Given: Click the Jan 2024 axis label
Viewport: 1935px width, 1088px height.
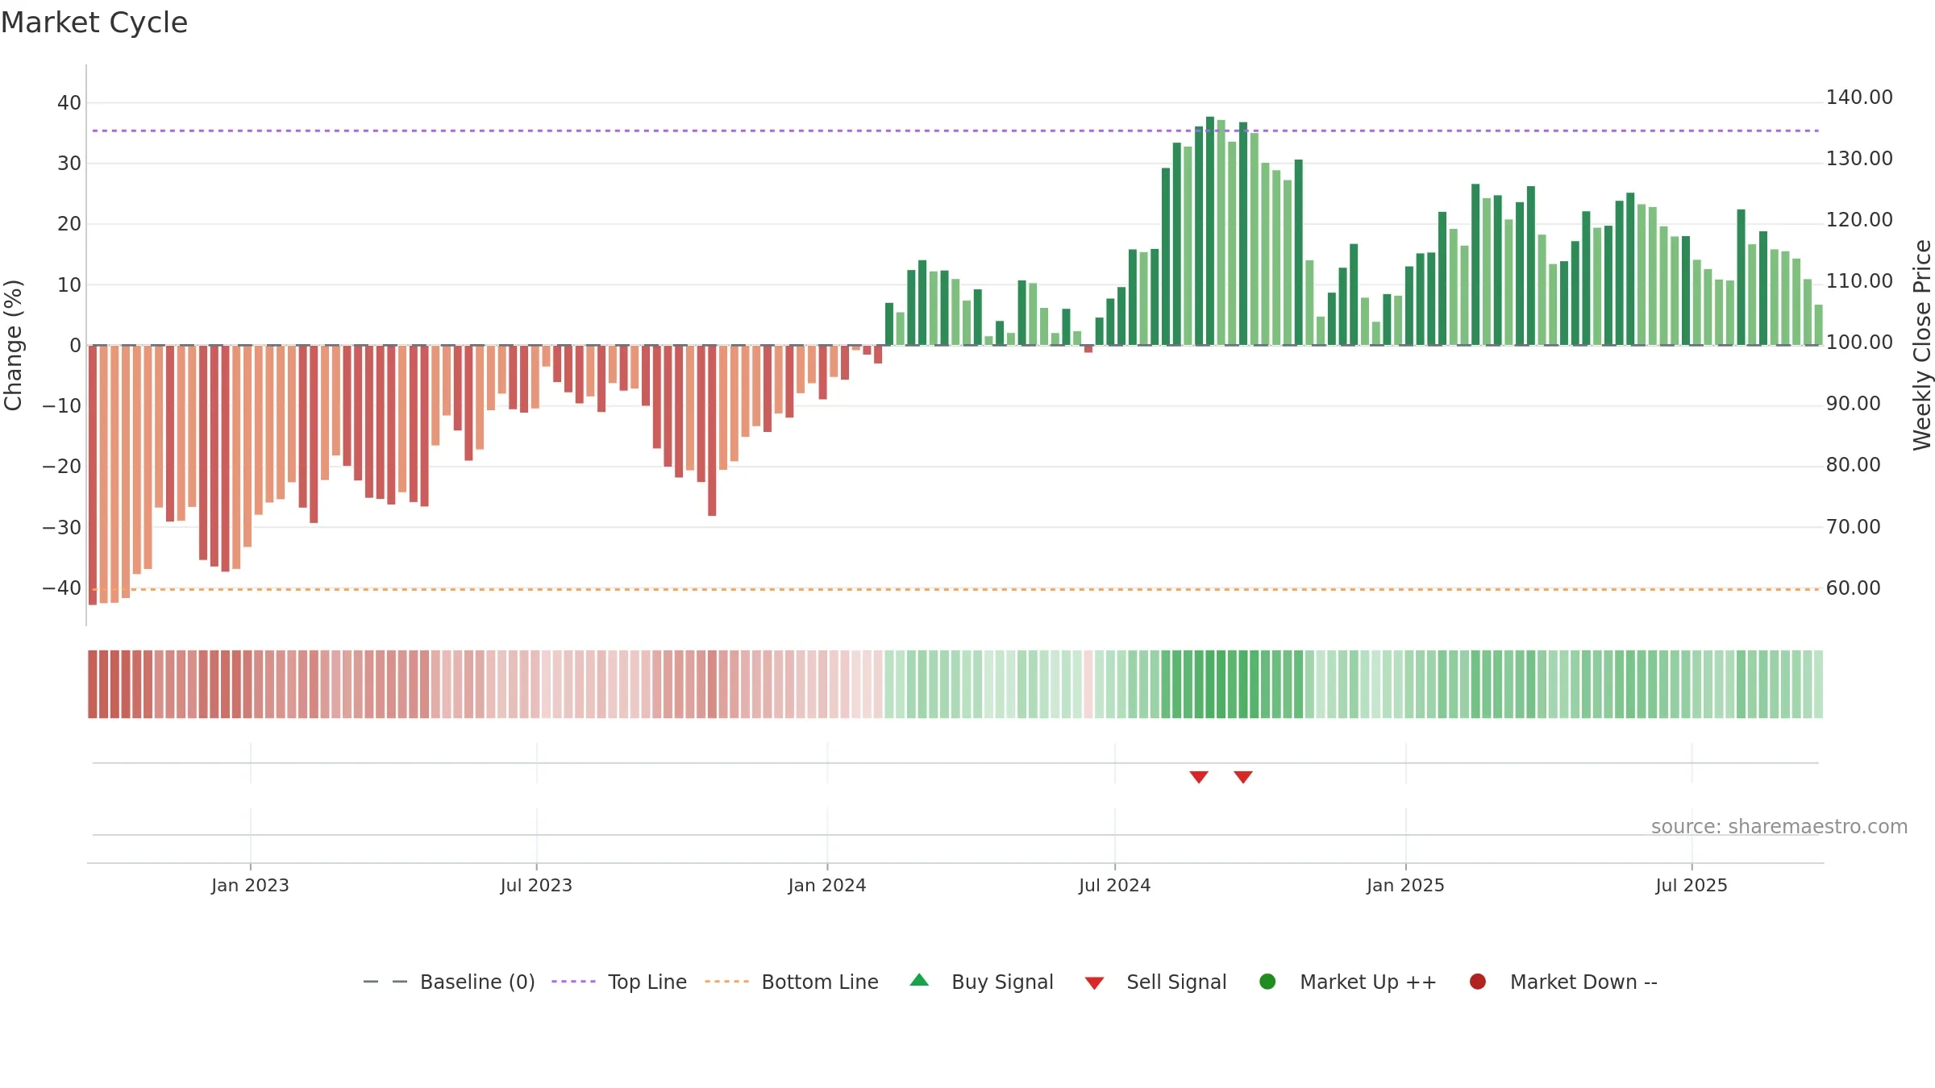Looking at the screenshot, I should coord(827,885).
